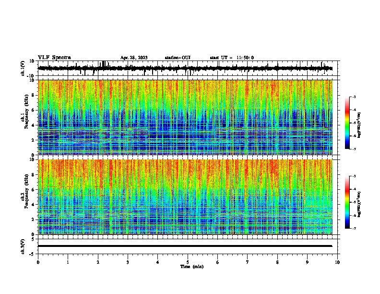Screen dimensions: 380x294
Task: Click time tick label '5' on time axis
Action: click(188, 262)
